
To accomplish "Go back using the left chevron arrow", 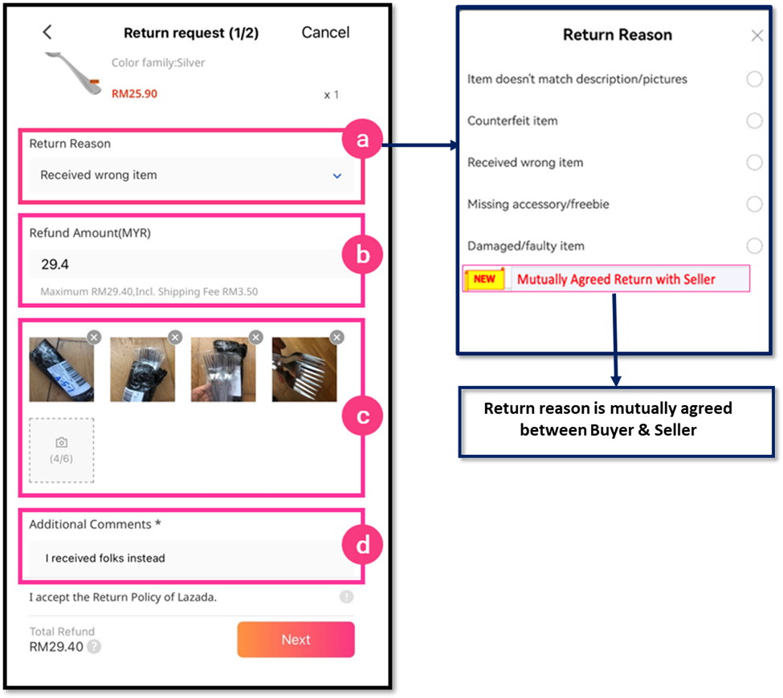I will (47, 32).
